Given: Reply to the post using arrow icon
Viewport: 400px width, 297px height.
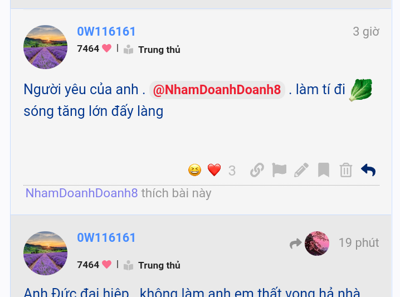Looking at the screenshot, I should pyautogui.click(x=368, y=170).
